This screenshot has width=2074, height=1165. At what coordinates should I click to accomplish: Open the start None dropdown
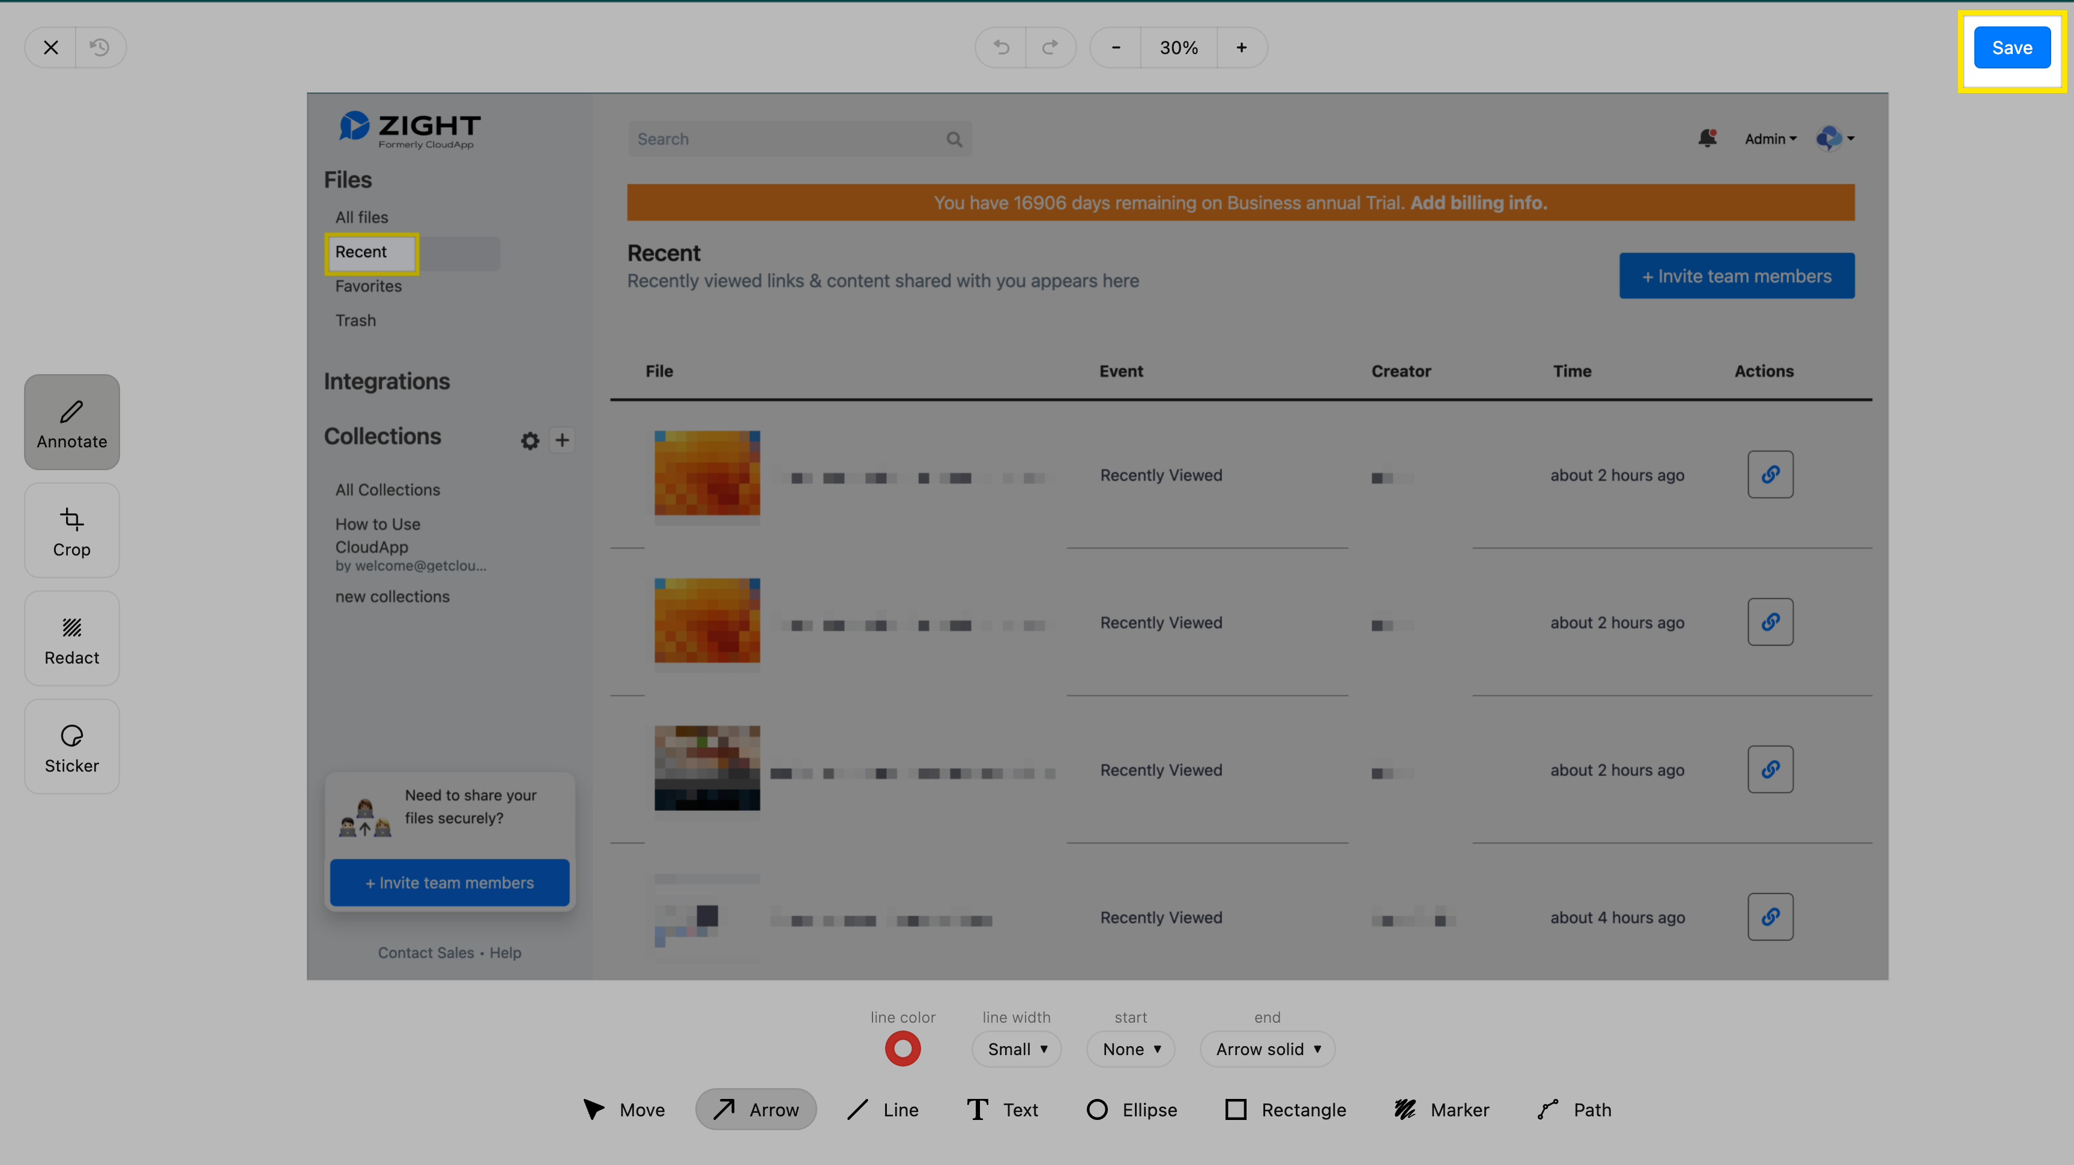[x=1131, y=1049]
